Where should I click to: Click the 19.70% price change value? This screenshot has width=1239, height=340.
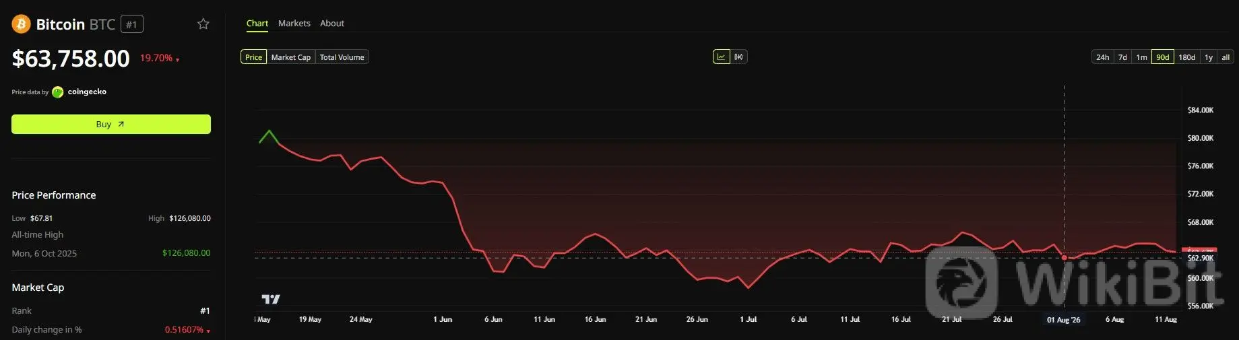tap(156, 59)
